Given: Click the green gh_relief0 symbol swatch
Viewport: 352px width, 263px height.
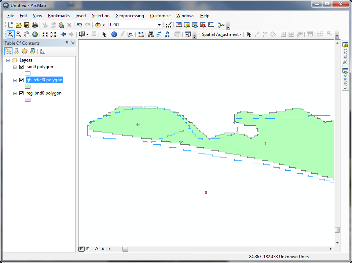Looking at the screenshot, I should [27, 87].
